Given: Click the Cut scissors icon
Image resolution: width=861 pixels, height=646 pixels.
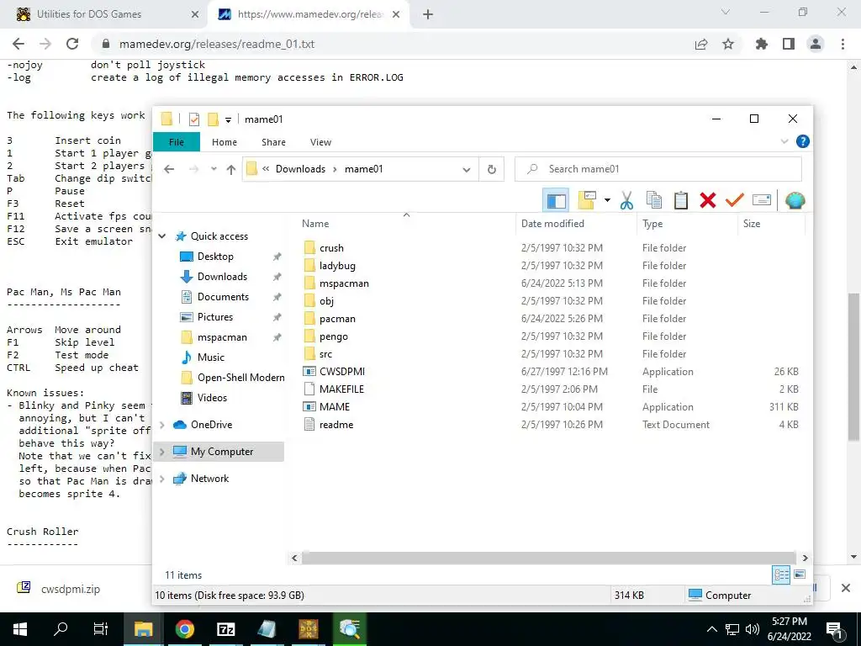Looking at the screenshot, I should point(626,200).
